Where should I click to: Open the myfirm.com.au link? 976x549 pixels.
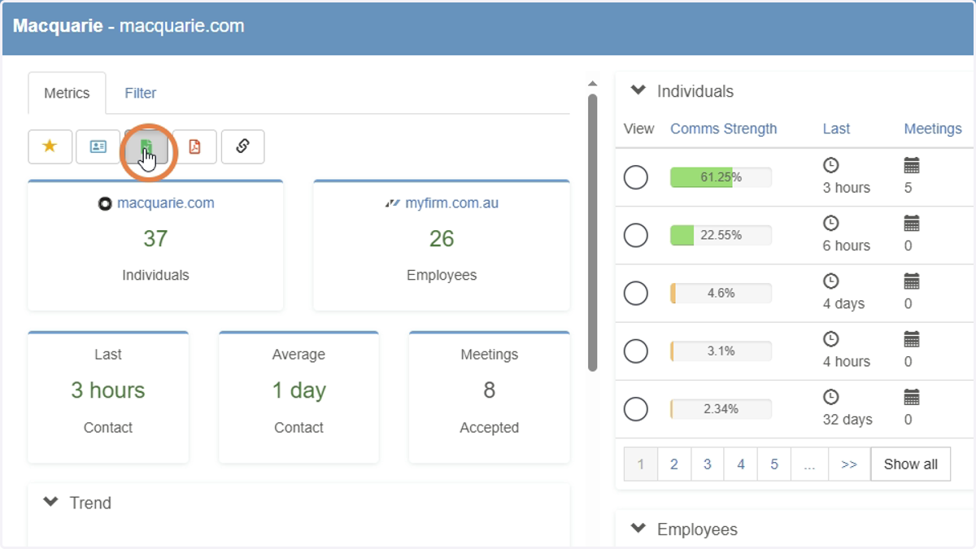click(452, 203)
